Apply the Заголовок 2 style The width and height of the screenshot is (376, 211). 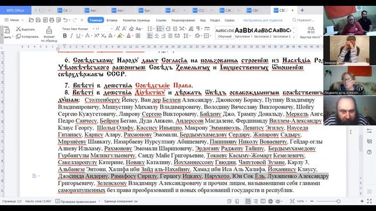click(263, 33)
